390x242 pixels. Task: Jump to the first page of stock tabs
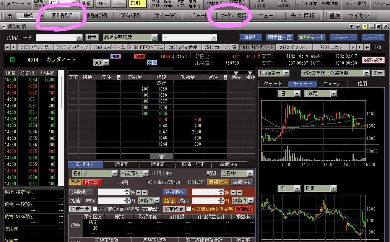(x=7, y=47)
